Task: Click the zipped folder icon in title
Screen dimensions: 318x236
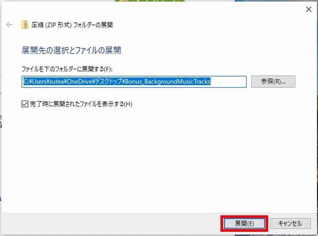Action: [25, 25]
